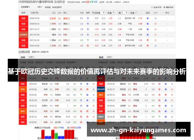Open the 数据分析 view link

(x=45, y=52)
